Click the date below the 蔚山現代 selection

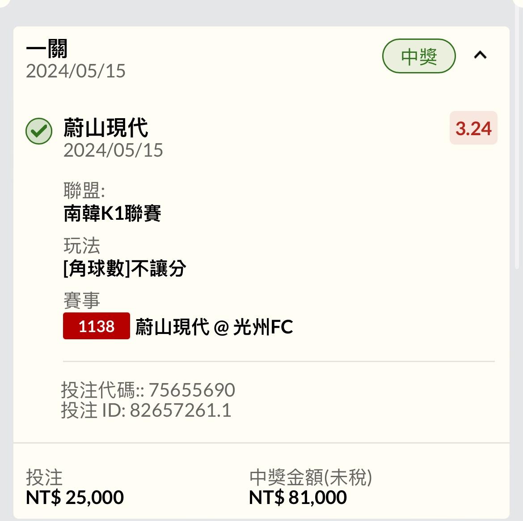[113, 150]
